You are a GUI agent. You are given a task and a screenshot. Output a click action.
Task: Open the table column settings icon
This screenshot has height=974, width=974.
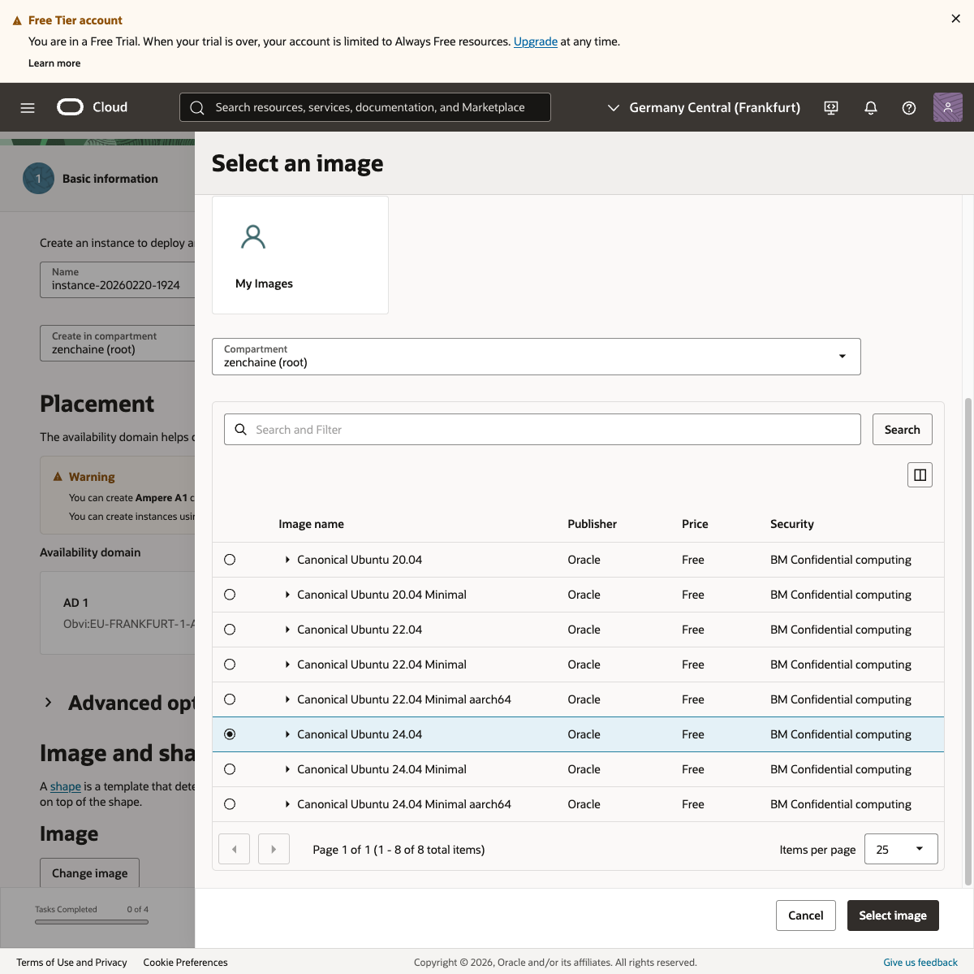(920, 475)
